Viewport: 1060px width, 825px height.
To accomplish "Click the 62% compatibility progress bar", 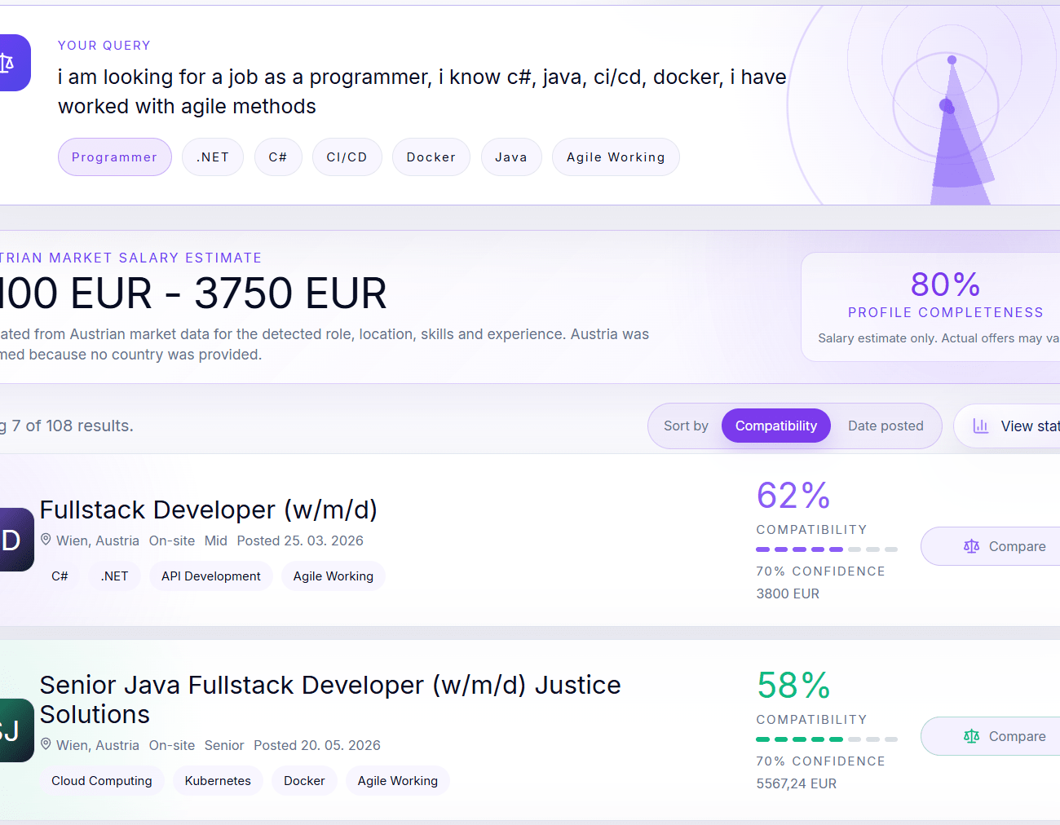I will [827, 549].
